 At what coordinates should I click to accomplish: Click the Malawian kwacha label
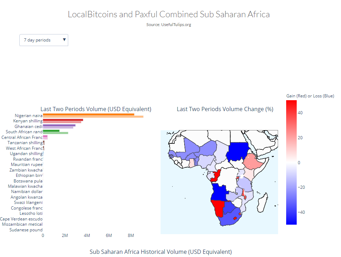pos(25,186)
